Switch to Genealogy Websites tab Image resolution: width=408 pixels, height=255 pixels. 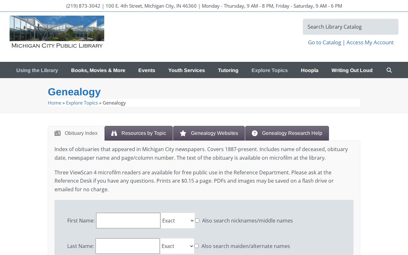pyautogui.click(x=209, y=133)
